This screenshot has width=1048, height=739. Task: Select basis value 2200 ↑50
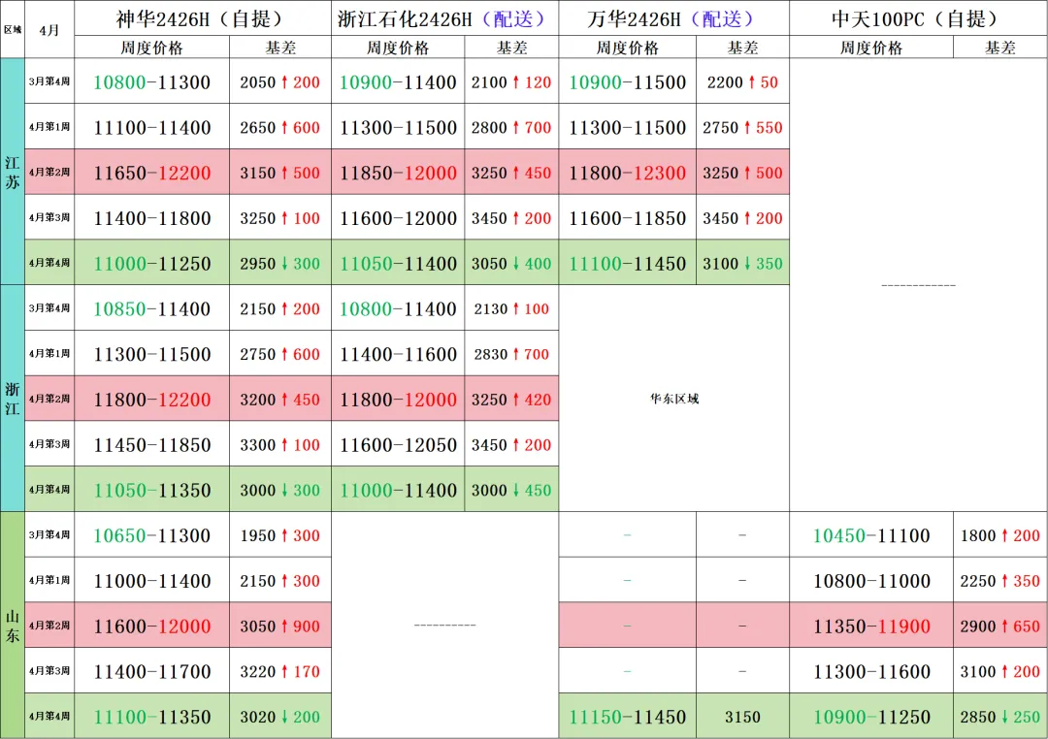pyautogui.click(x=742, y=81)
